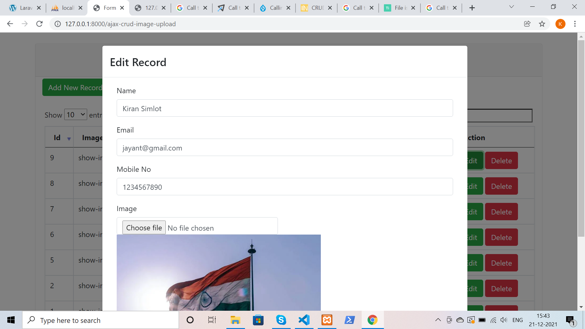Click the address bar URL
585x329 pixels.
pos(120,24)
